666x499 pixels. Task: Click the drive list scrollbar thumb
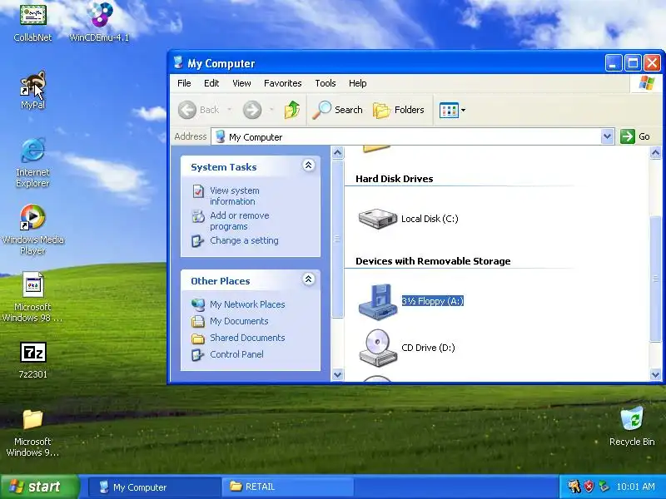pyautogui.click(x=655, y=279)
